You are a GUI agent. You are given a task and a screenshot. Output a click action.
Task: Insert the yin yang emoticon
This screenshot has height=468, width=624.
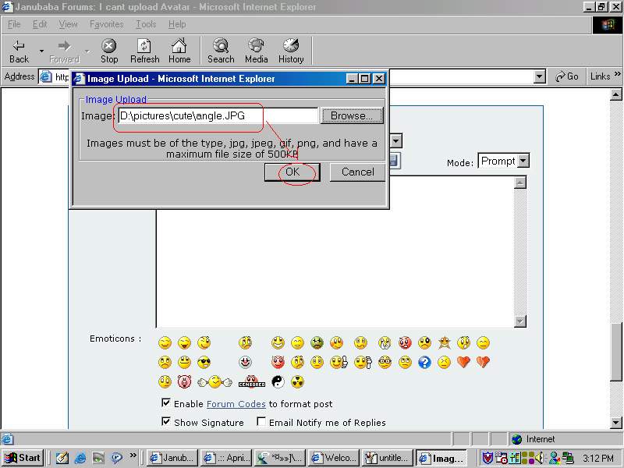278,381
